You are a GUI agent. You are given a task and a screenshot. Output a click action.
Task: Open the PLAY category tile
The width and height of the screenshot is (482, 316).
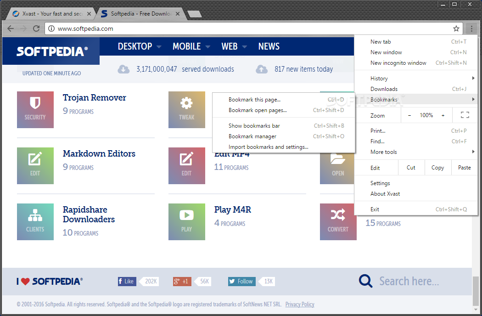tap(186, 221)
